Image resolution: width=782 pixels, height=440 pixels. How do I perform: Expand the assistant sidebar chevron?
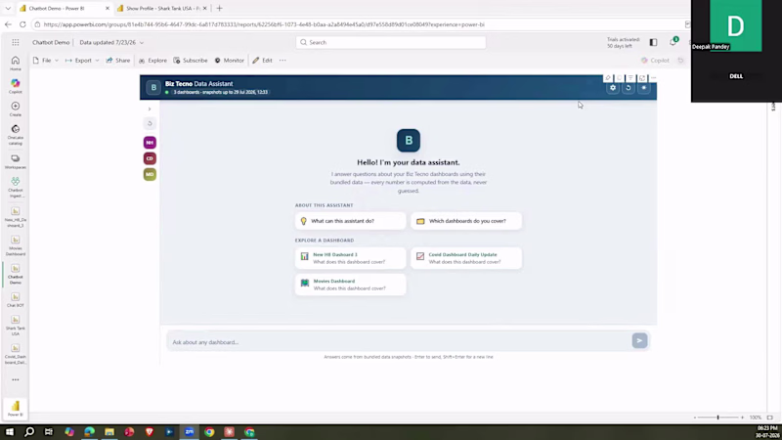[150, 109]
